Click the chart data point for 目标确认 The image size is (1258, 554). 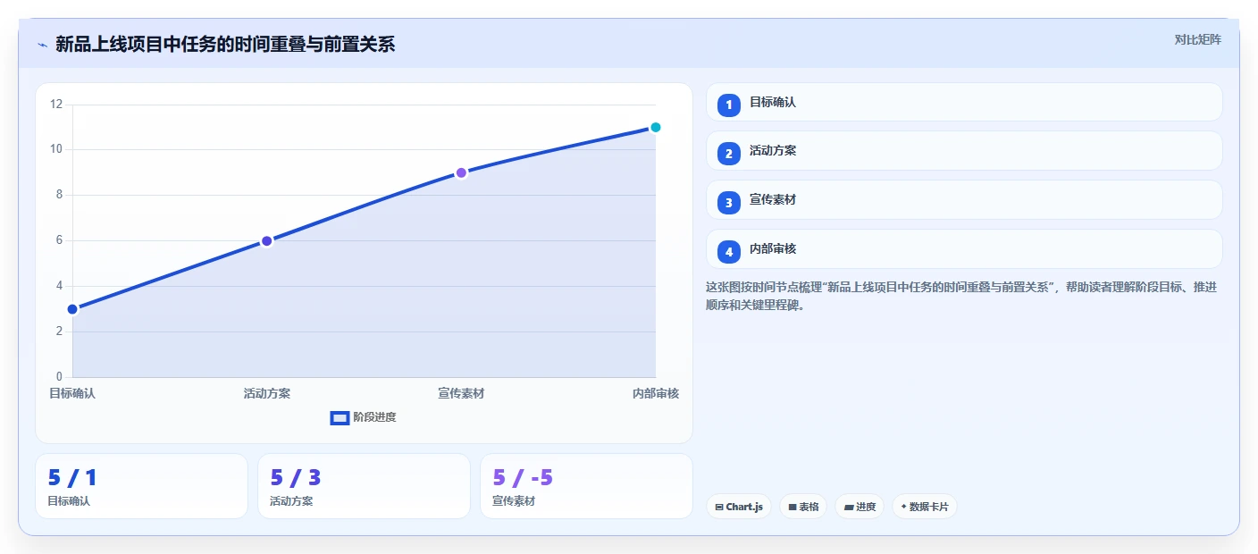[x=72, y=309]
